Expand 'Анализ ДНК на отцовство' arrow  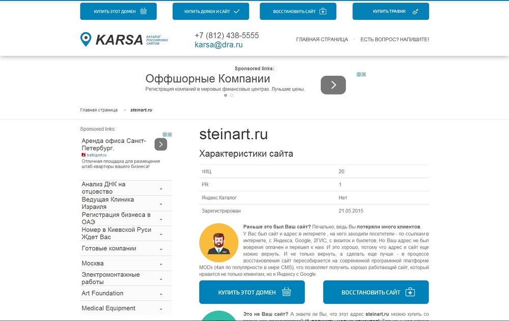[161, 189]
